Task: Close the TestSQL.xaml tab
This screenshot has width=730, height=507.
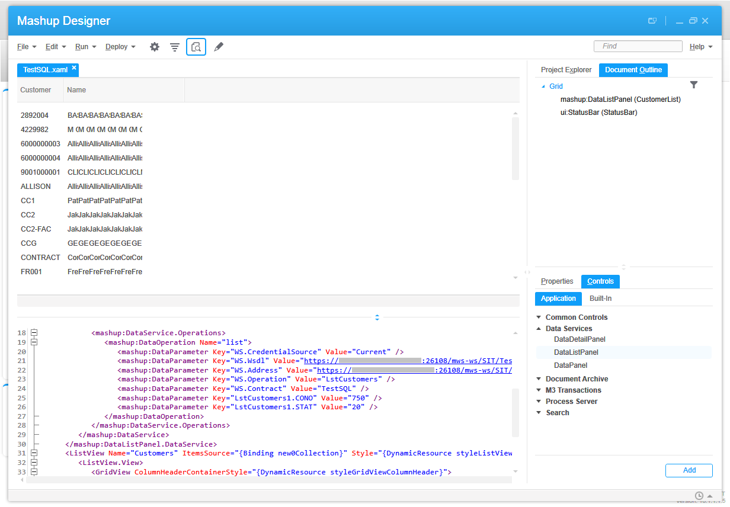Action: coord(74,68)
